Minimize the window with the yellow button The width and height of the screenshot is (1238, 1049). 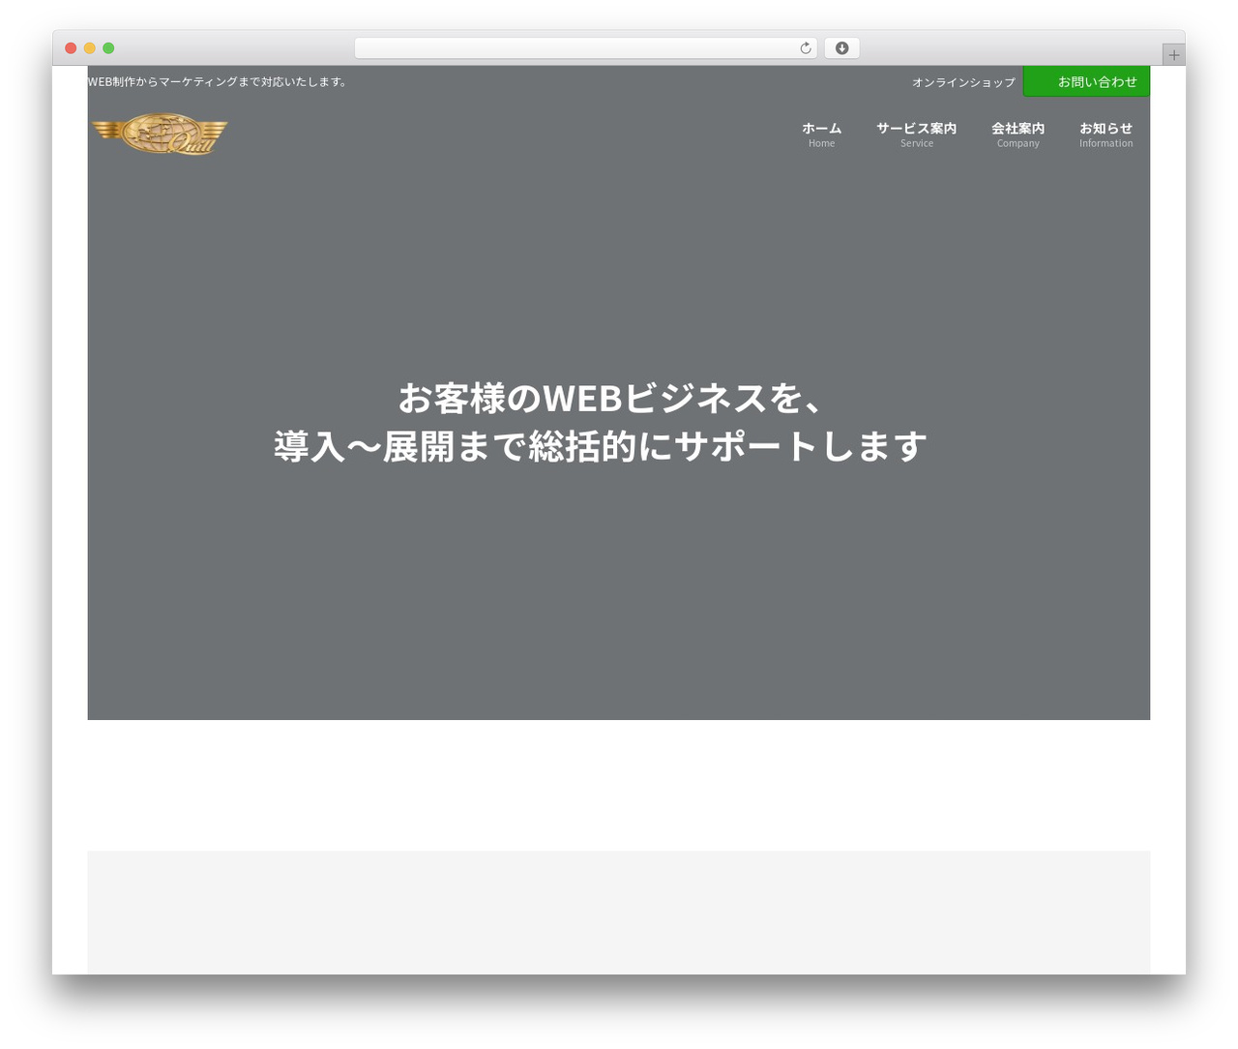pyautogui.click(x=90, y=48)
